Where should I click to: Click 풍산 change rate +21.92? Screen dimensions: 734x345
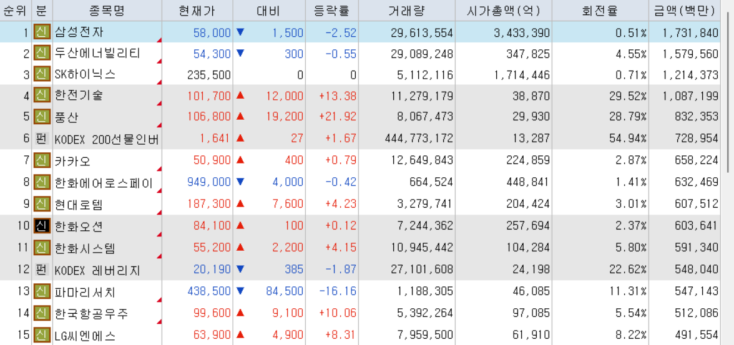click(338, 117)
